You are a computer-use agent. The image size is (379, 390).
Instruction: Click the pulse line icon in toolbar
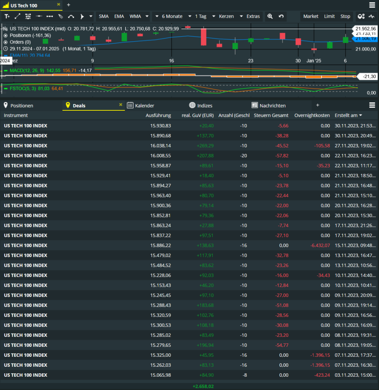(371, 16)
